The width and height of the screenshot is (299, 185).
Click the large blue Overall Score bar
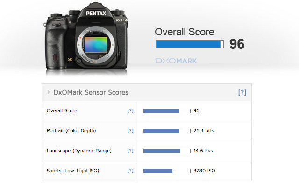click(190, 44)
